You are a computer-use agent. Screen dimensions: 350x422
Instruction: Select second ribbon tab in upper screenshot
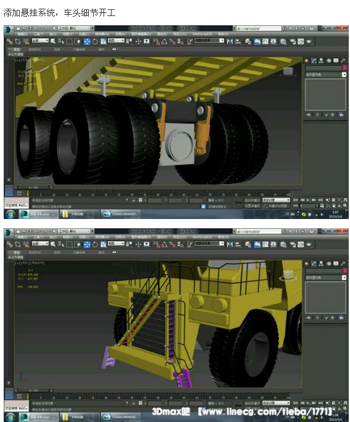tap(35, 49)
